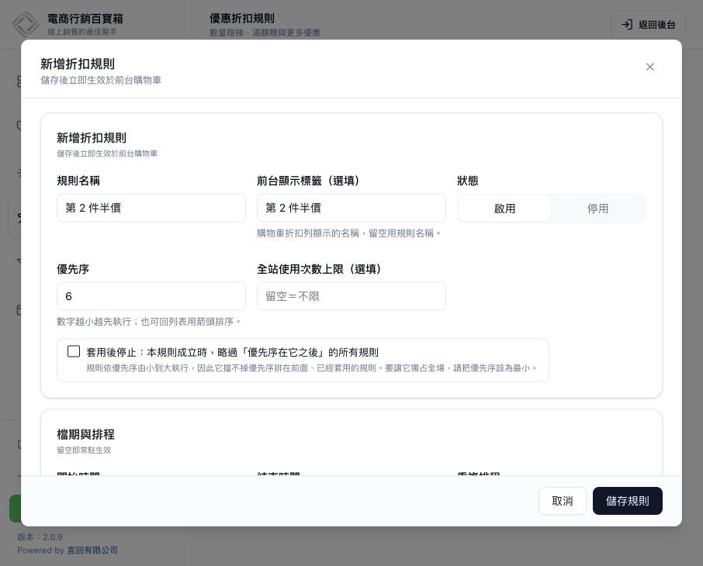Click 返回後台 button behind dialog
Screen dimensions: 703x566
tap(648, 25)
